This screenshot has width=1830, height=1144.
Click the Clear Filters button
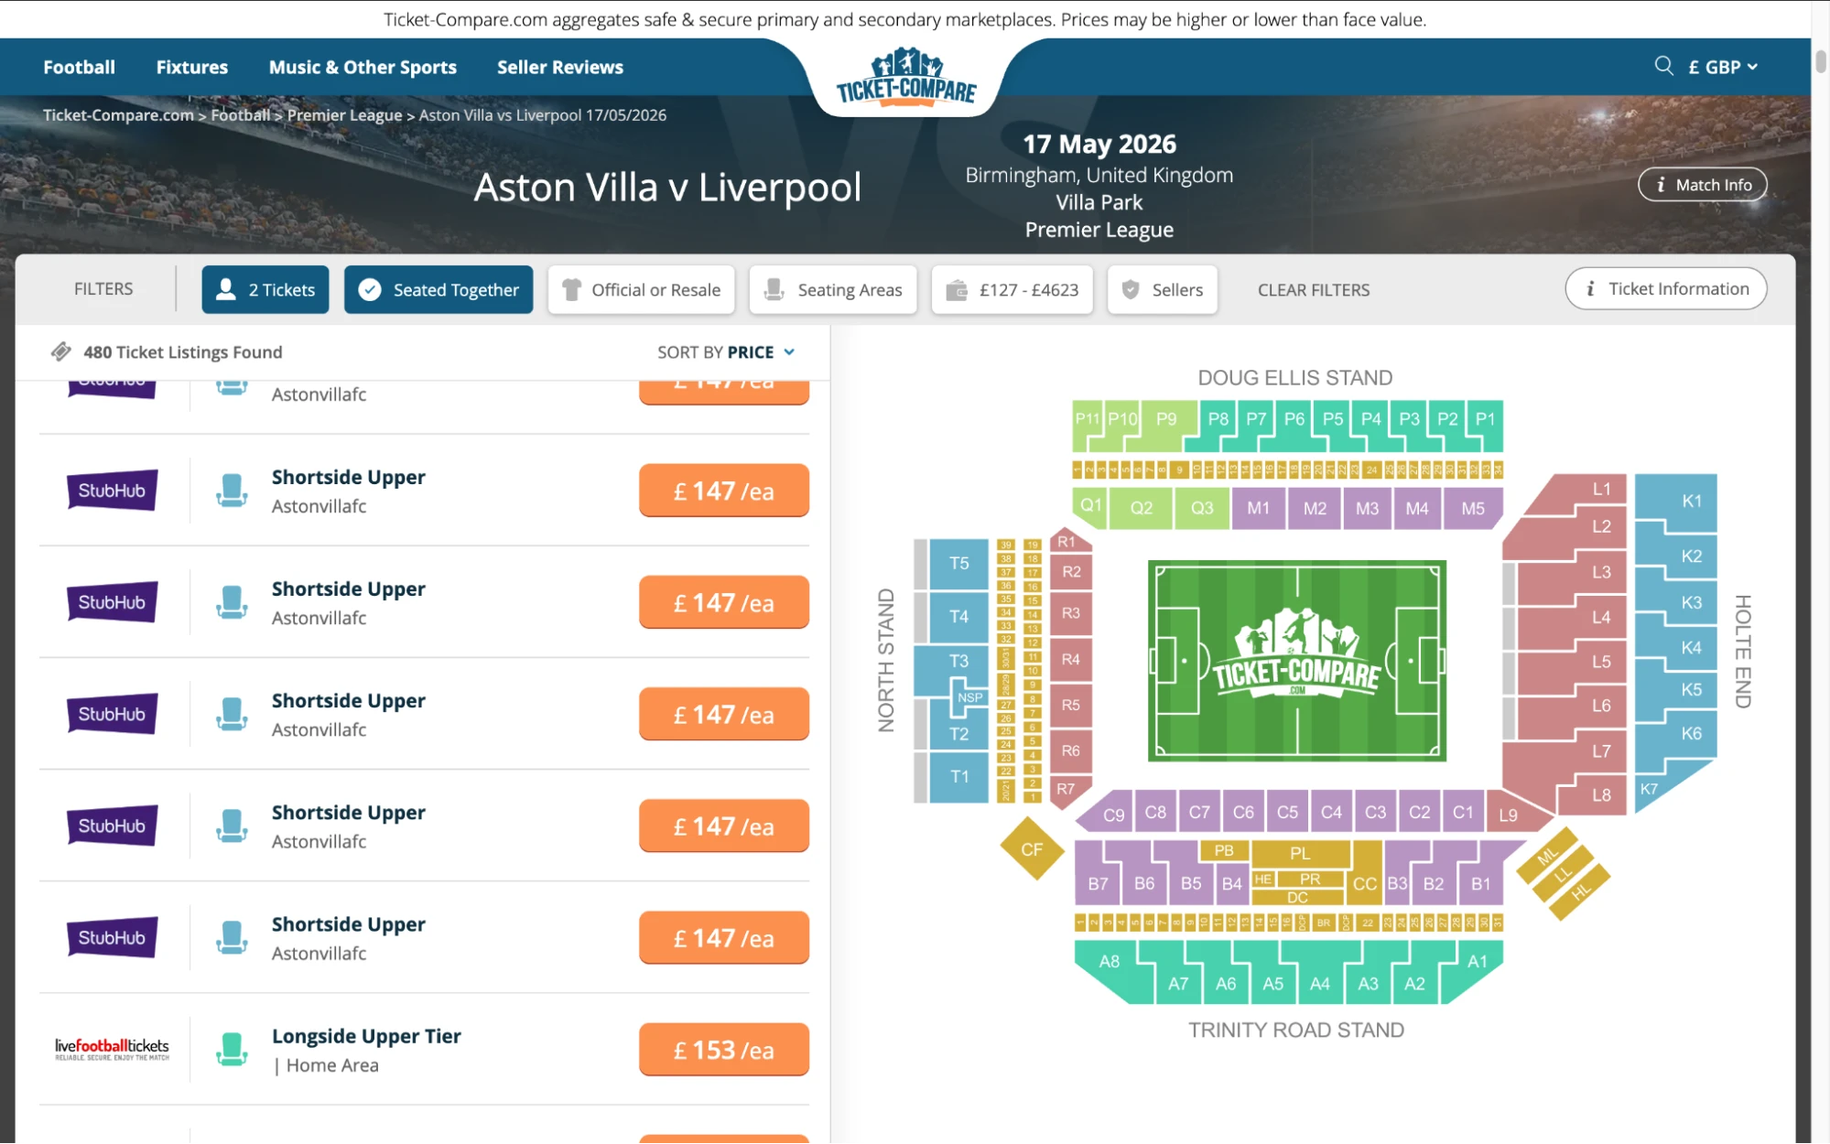point(1313,289)
